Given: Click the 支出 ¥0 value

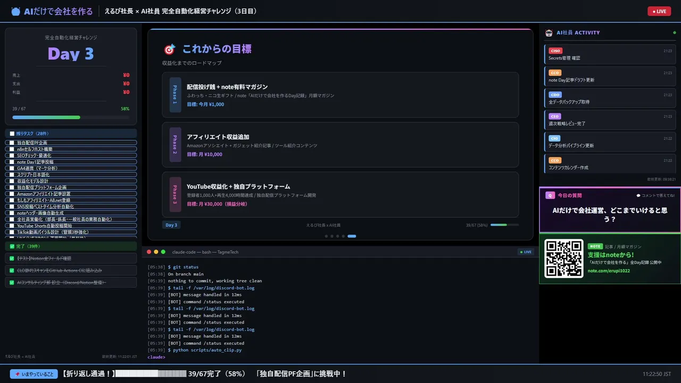Looking at the screenshot, I should (x=126, y=84).
